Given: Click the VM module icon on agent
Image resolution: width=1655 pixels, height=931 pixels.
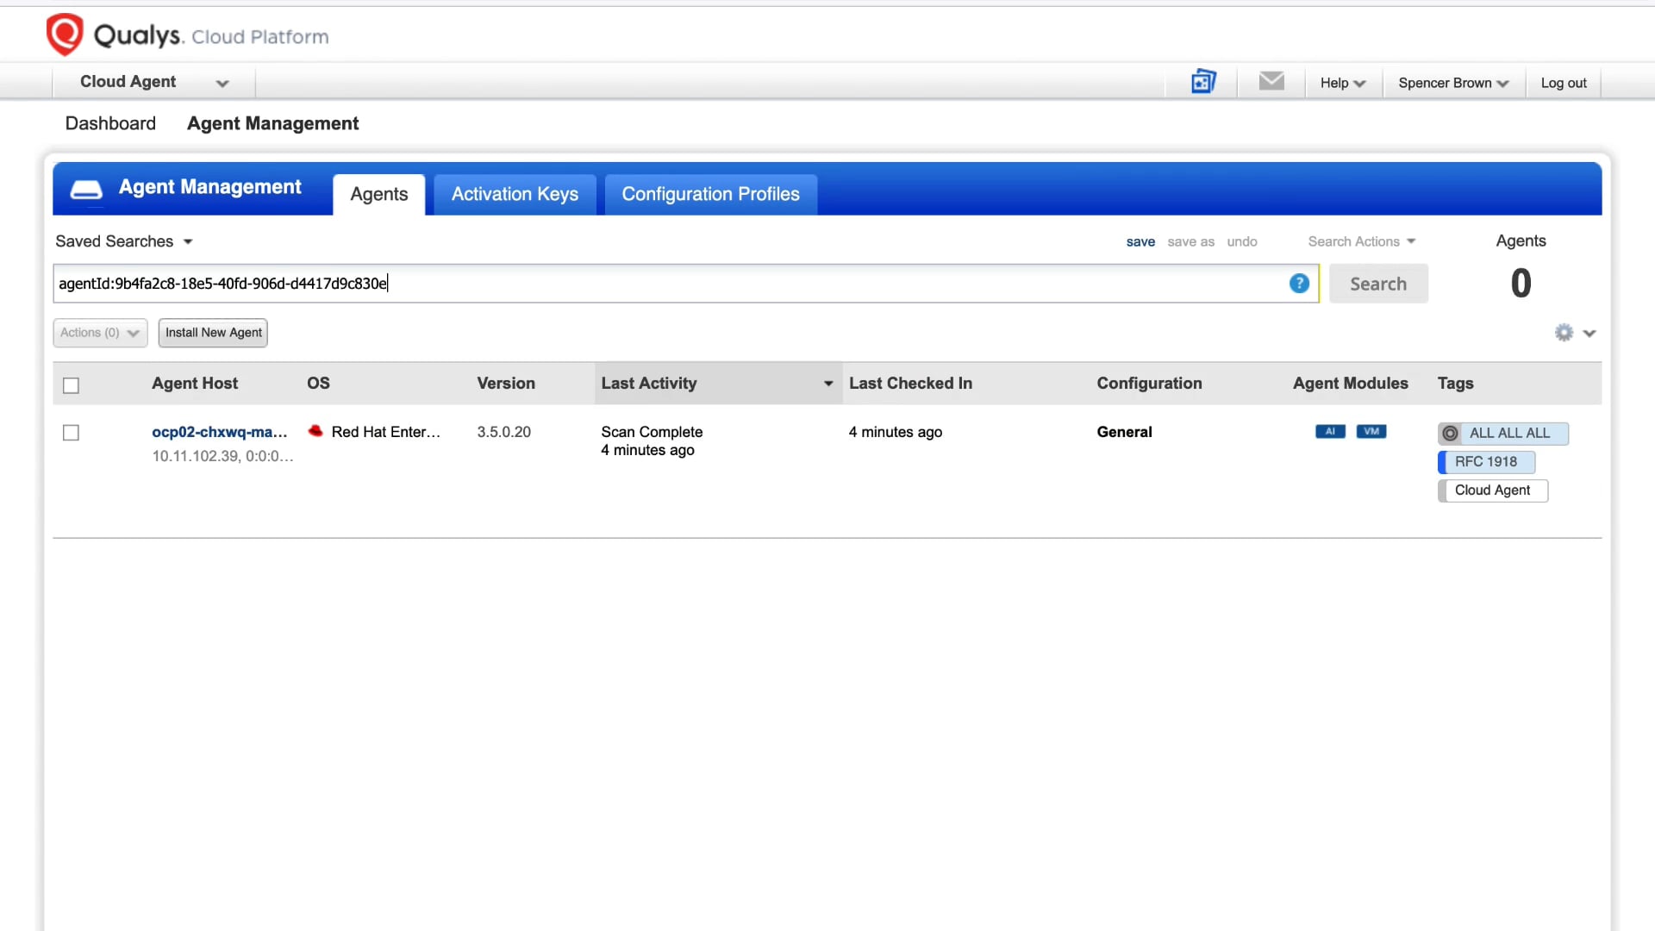Looking at the screenshot, I should pyautogui.click(x=1372, y=431).
